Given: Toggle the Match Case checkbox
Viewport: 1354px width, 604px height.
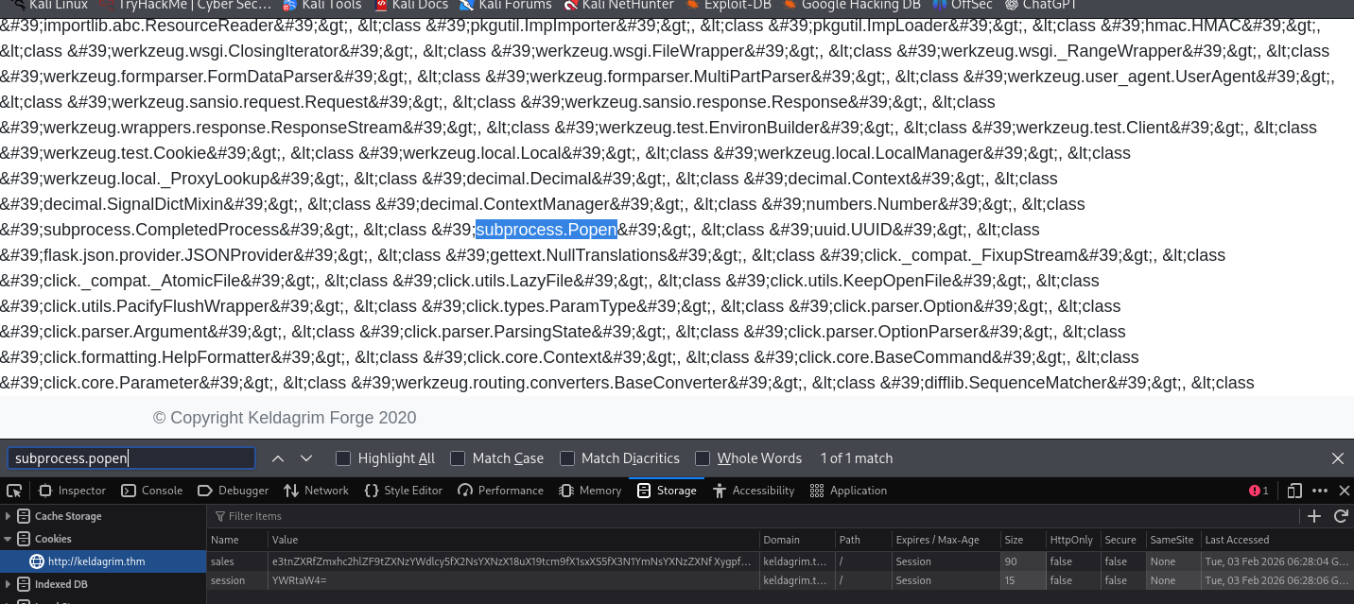Looking at the screenshot, I should click(x=458, y=458).
